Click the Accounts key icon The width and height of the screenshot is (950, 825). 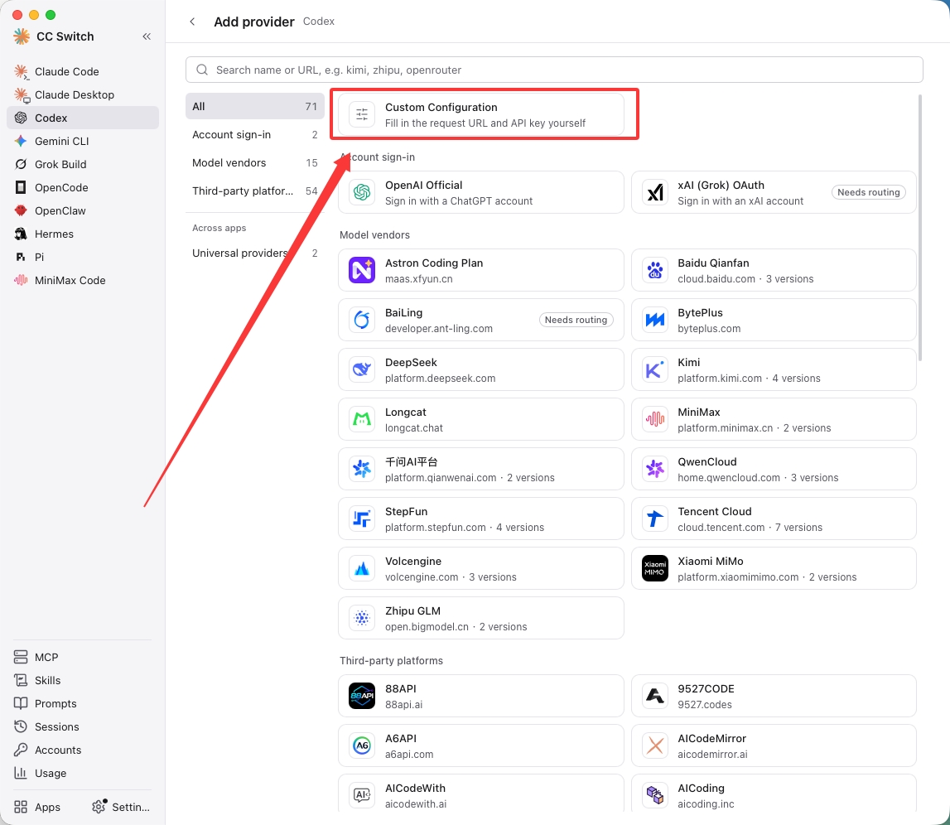(22, 750)
